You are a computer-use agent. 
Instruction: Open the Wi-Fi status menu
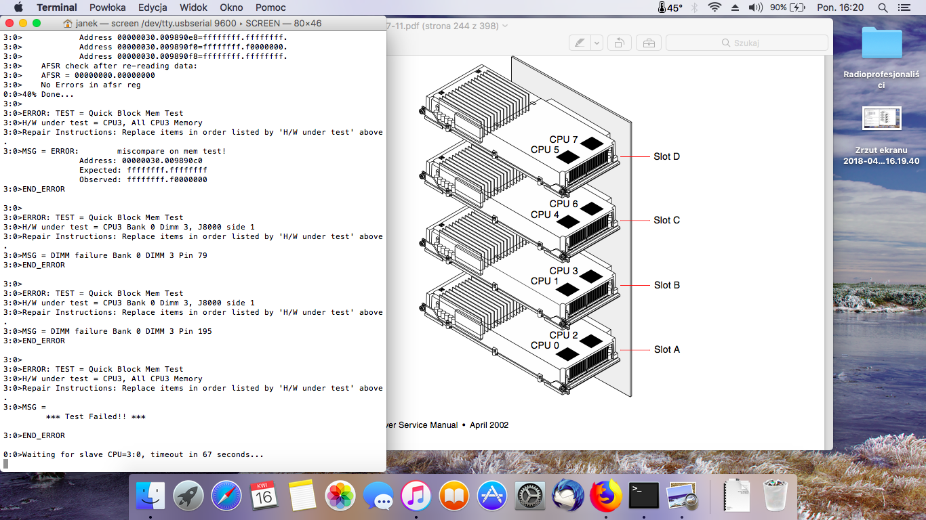click(x=714, y=7)
